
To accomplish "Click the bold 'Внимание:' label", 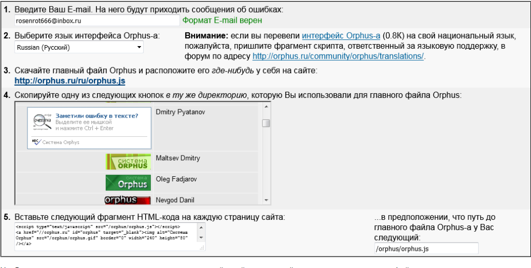I will pyautogui.click(x=206, y=36).
